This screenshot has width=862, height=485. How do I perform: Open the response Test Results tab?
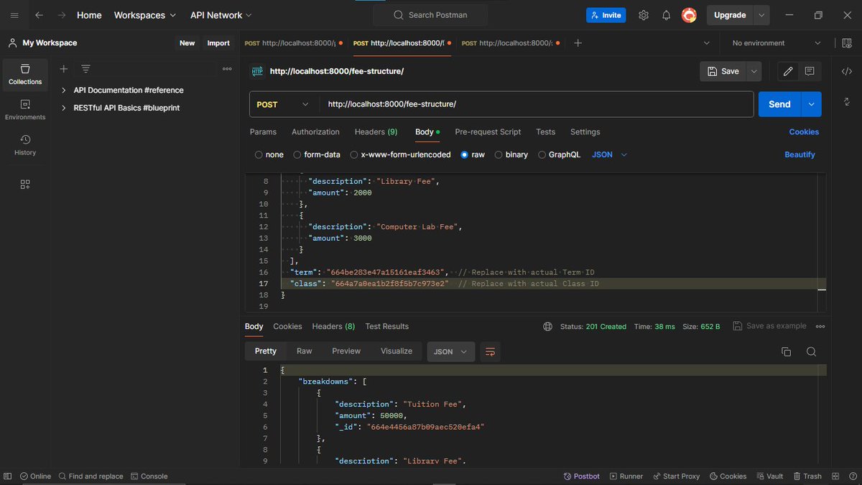pyautogui.click(x=386, y=326)
